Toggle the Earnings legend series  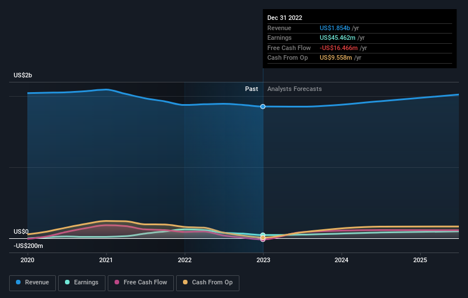[x=82, y=283]
